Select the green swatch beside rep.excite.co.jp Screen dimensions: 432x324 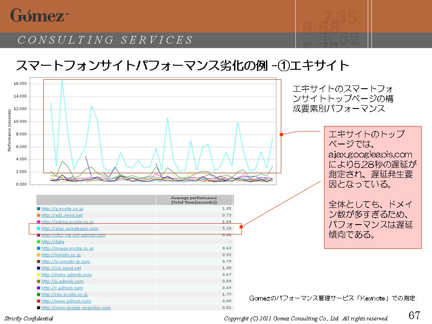point(39,295)
